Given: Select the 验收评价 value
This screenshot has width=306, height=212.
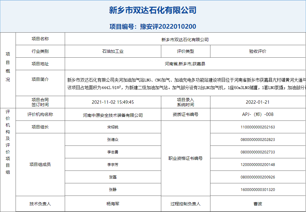Looking at the screenshot, I should [258, 52].
